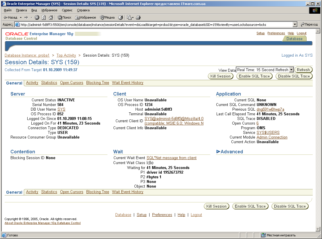Select the Database tab at top right
This screenshot has width=322, height=239.
click(294, 39)
